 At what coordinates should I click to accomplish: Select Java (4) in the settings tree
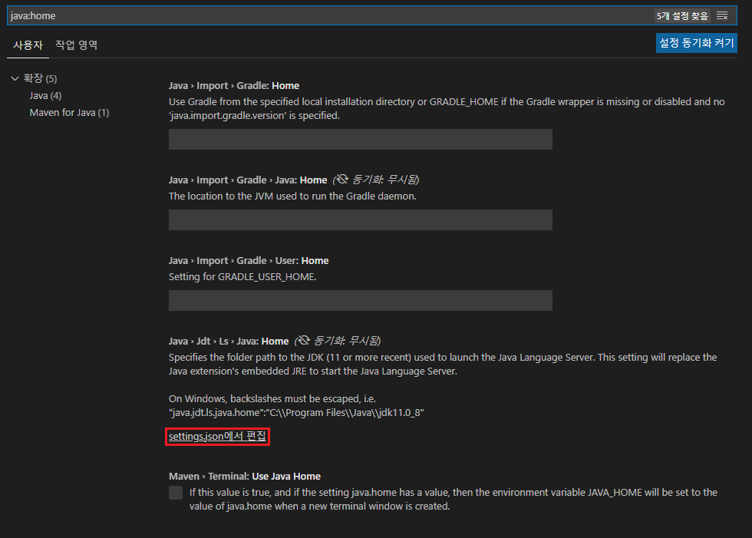point(45,95)
